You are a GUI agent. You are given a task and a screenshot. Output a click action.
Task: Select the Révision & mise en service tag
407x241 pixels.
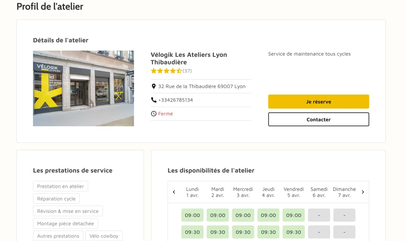click(x=68, y=211)
